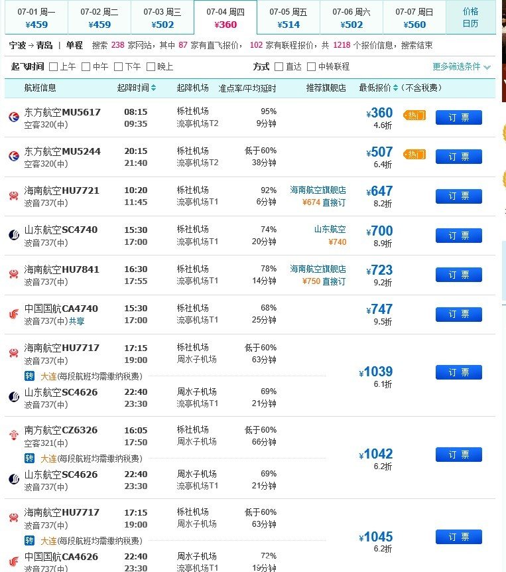Click the 热门 badge on the ¥360 fare

click(x=414, y=115)
